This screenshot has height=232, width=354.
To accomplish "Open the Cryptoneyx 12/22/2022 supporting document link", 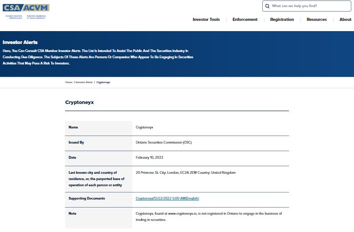I will 167,198.
